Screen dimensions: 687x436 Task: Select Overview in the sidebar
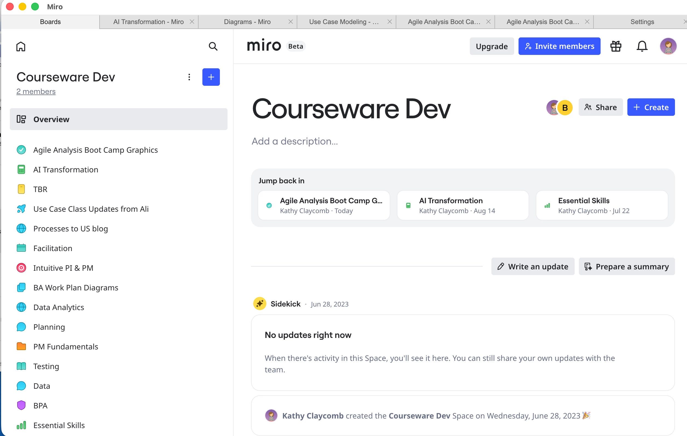(x=119, y=119)
